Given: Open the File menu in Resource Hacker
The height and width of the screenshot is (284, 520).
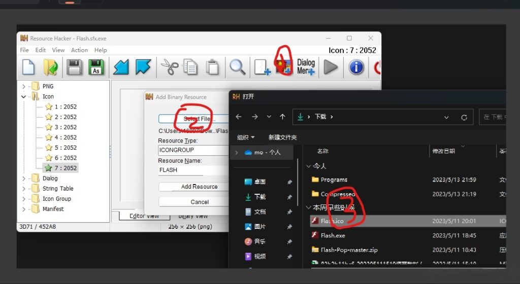Looking at the screenshot, I should point(24,50).
